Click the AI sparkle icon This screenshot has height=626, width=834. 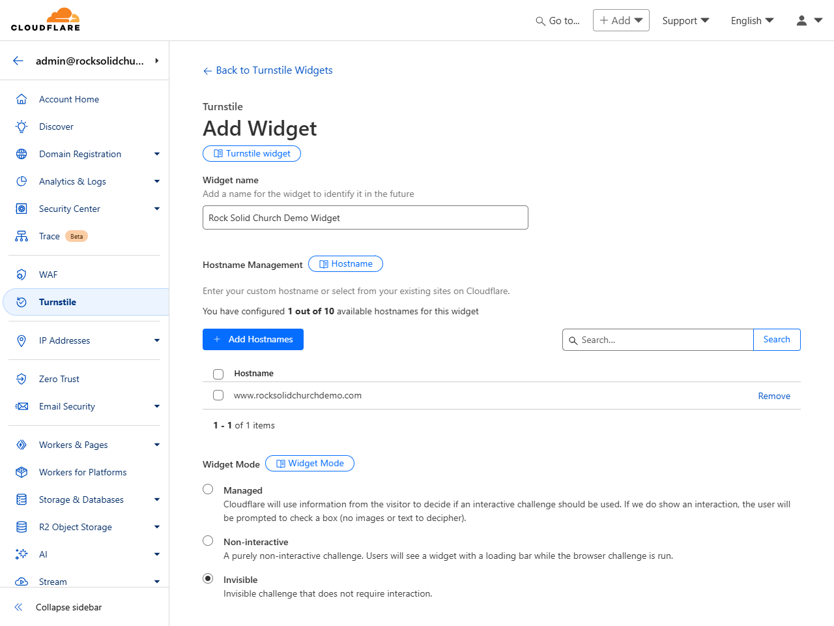(22, 554)
